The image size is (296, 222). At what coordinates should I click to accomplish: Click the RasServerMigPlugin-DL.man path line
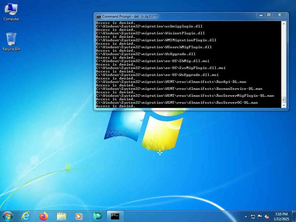point(185,96)
